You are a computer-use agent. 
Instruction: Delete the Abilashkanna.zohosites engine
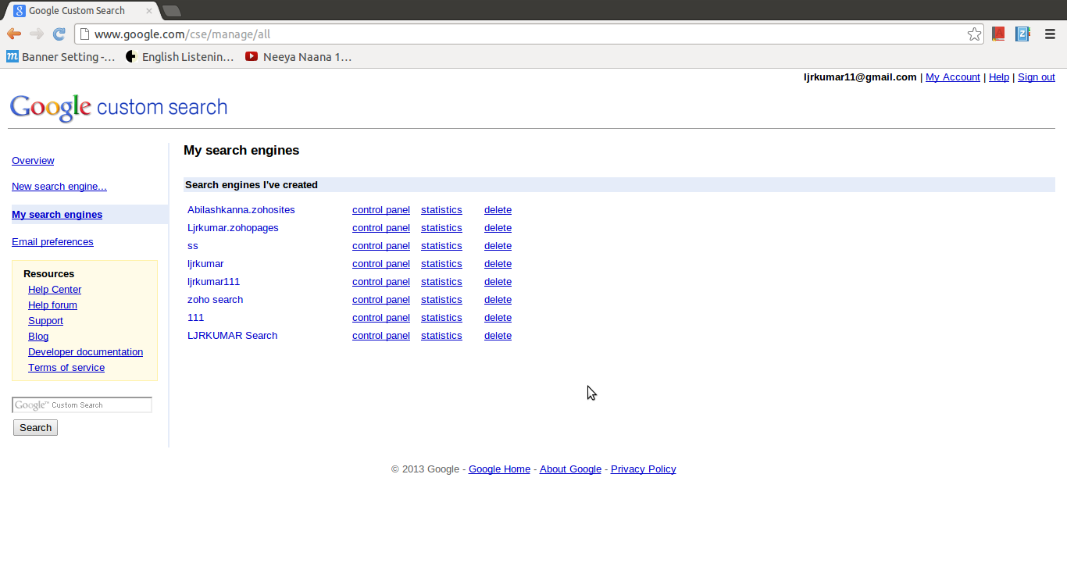click(498, 210)
